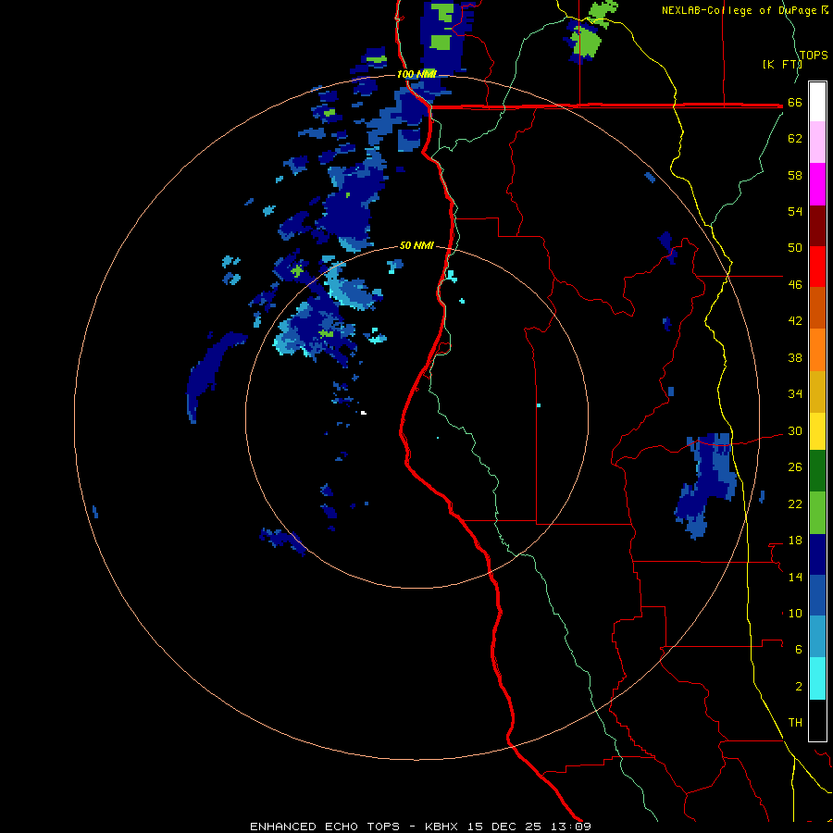Viewport: 833px width, 833px height.
Task: Click the legend value "34"
Action: (795, 393)
